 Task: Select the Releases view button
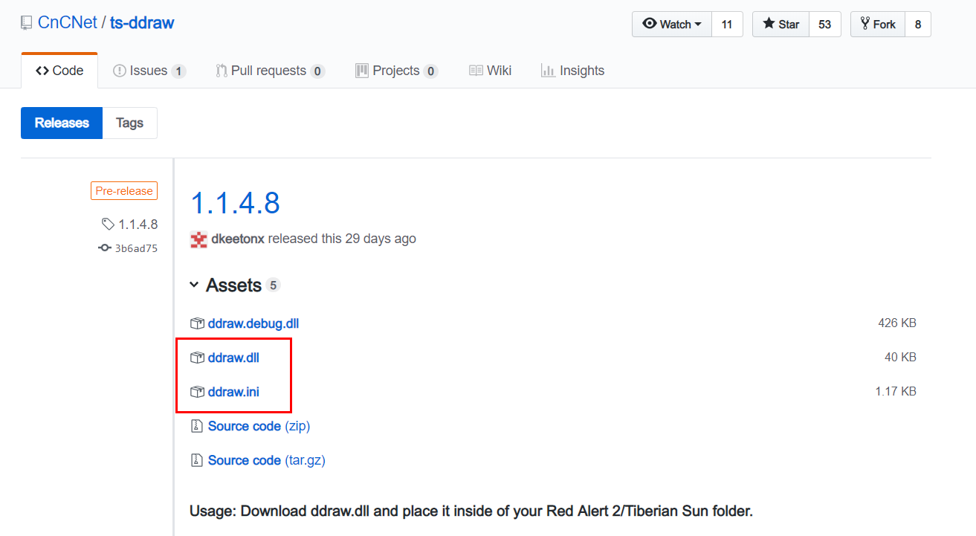point(62,123)
